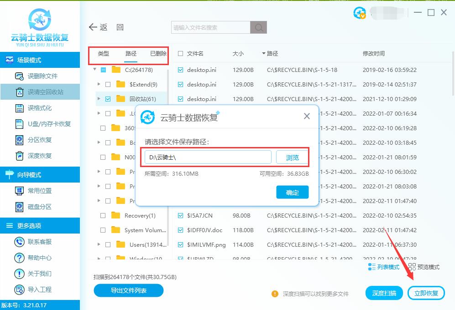This screenshot has height=310, width=455.
Task: Toggle the 回收站(61) folder checkbox
Action: [x=108, y=99]
